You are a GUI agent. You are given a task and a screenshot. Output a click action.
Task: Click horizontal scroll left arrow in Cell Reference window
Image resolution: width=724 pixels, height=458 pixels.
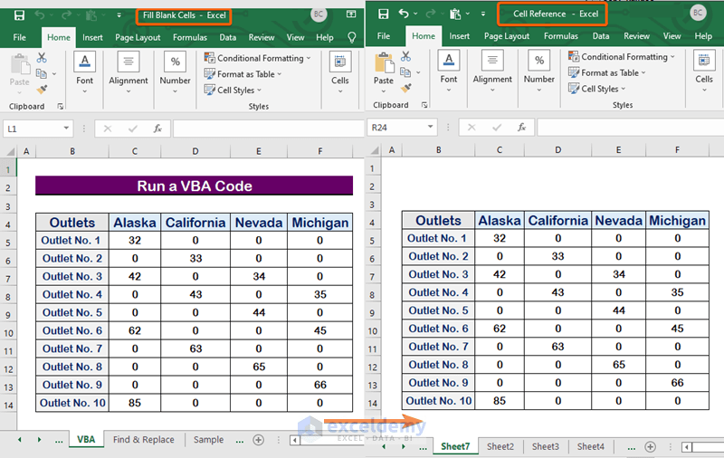687,447
